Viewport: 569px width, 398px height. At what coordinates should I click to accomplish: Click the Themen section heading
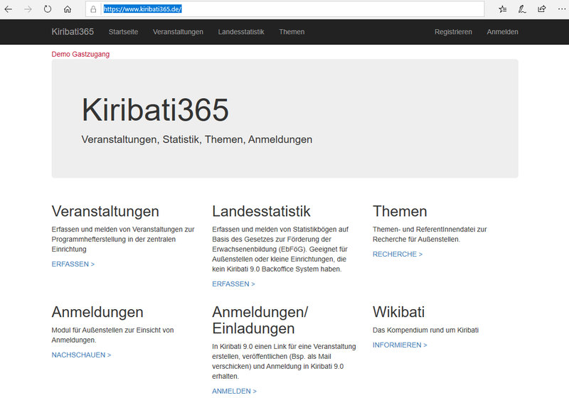[400, 211]
